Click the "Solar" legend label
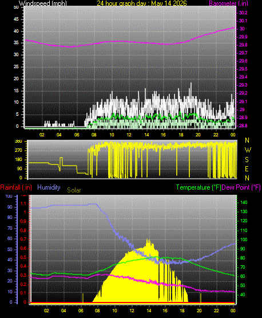Screen dimensions: 262x318 (74, 190)
